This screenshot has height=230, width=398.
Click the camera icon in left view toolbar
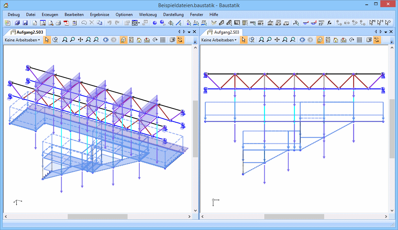[x=172, y=40]
